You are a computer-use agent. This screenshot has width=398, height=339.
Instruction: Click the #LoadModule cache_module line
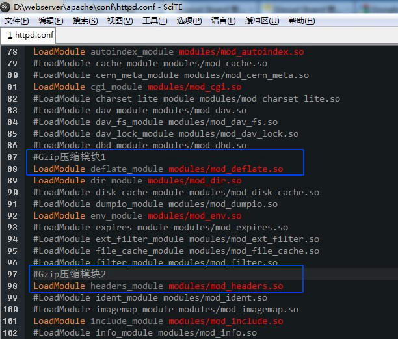(x=150, y=64)
